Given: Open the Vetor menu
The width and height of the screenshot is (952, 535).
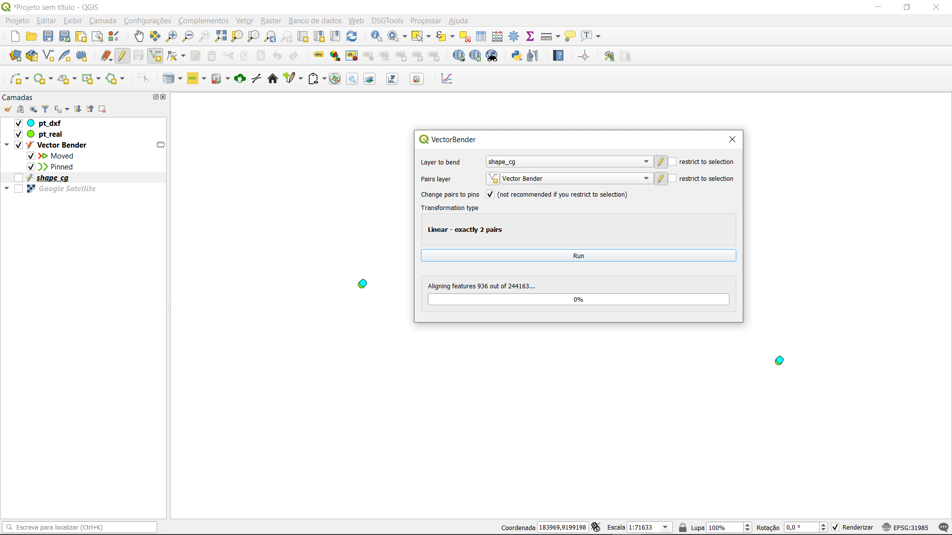Looking at the screenshot, I should [x=244, y=21].
